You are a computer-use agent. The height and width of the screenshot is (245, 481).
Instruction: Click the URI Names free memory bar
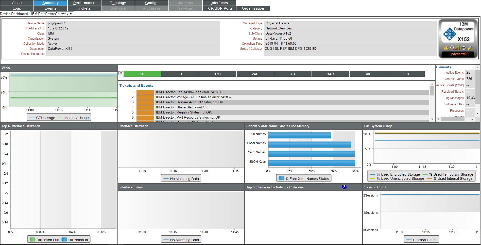coord(300,135)
